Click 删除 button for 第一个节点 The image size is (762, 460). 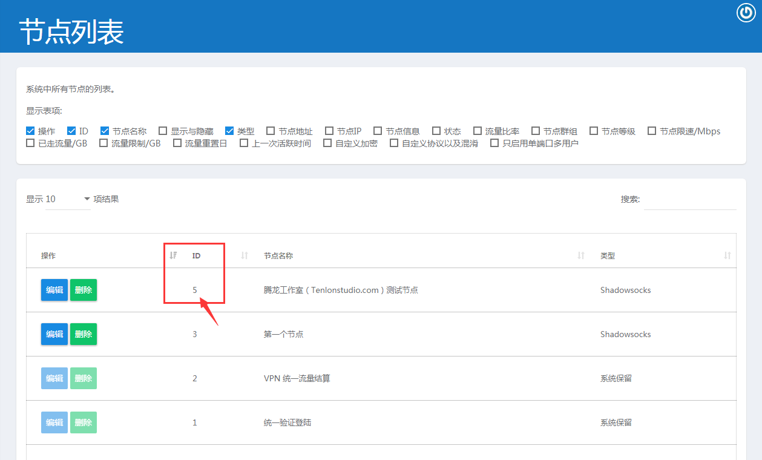tap(83, 333)
